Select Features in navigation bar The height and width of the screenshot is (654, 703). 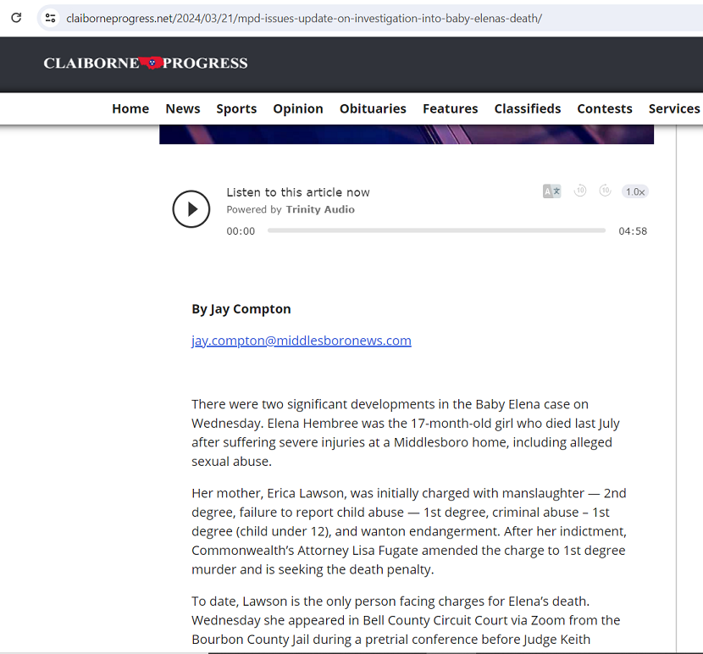(451, 108)
